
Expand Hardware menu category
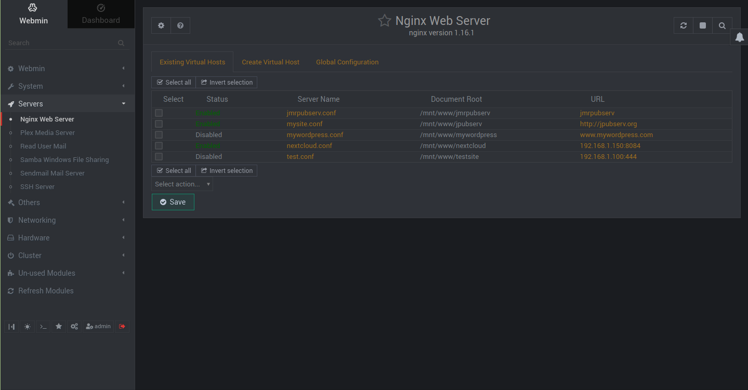(67, 238)
